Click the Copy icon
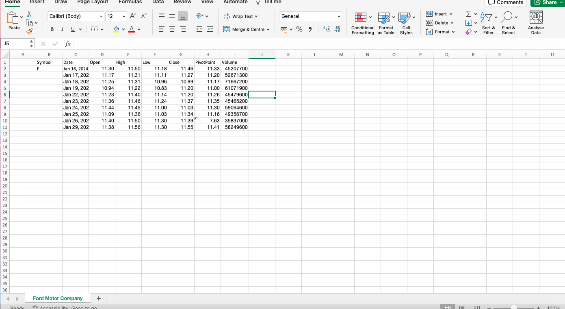565x309 pixels. [x=29, y=23]
